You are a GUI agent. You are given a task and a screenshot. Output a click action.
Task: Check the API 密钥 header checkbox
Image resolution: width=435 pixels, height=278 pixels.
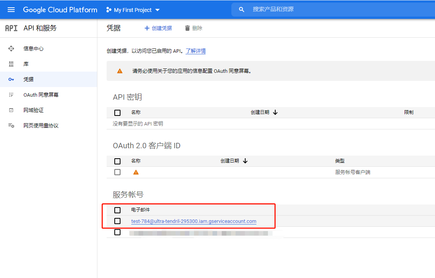point(117,113)
